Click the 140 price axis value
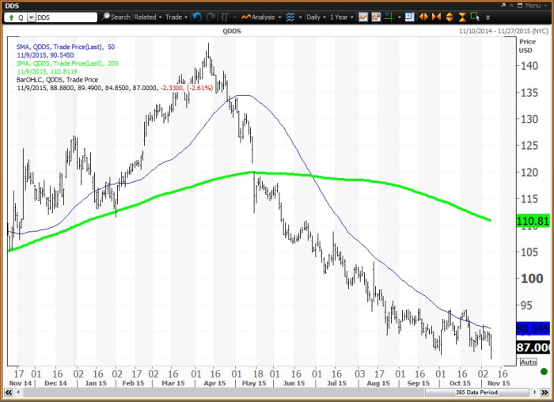This screenshot has height=402, width=554. tap(529, 66)
